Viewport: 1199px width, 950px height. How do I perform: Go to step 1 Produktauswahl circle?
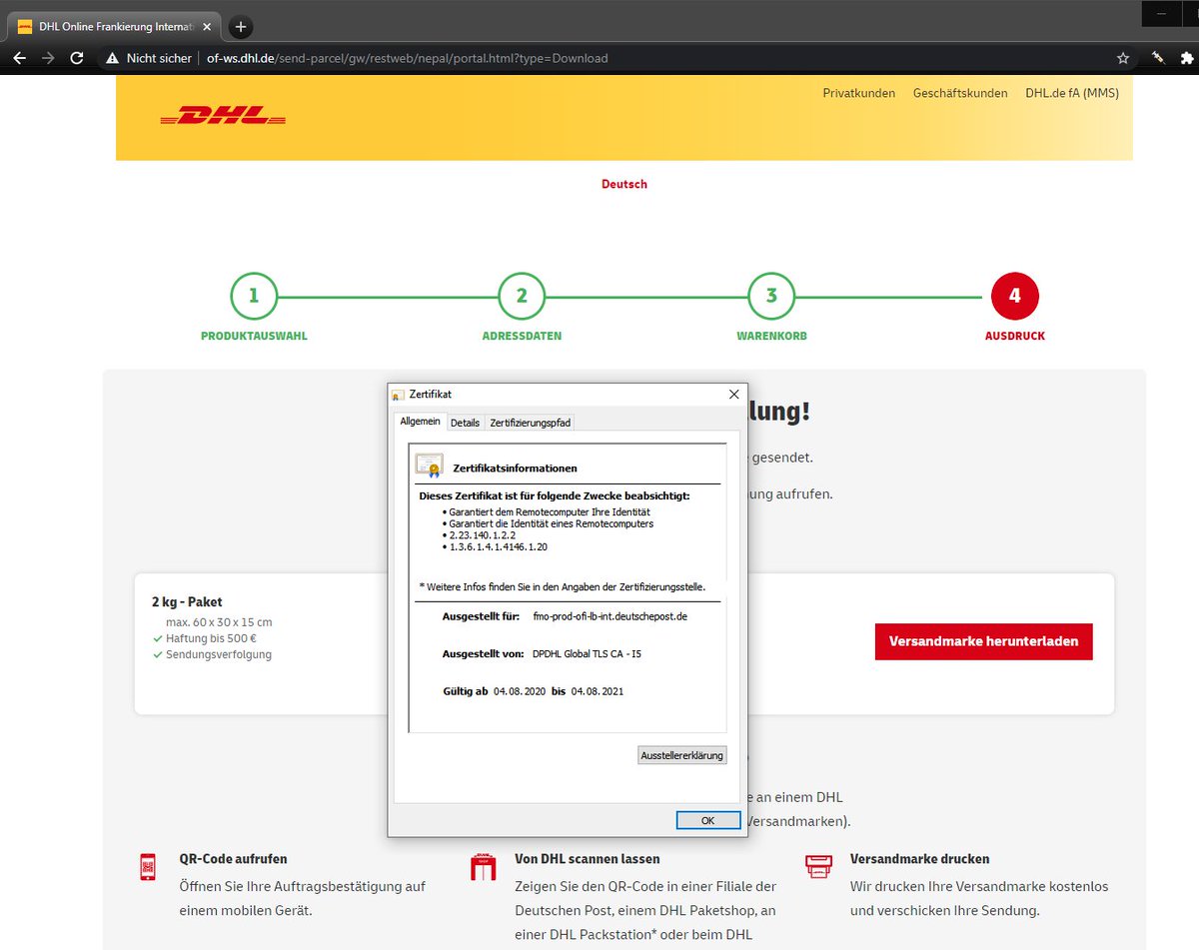pyautogui.click(x=254, y=296)
